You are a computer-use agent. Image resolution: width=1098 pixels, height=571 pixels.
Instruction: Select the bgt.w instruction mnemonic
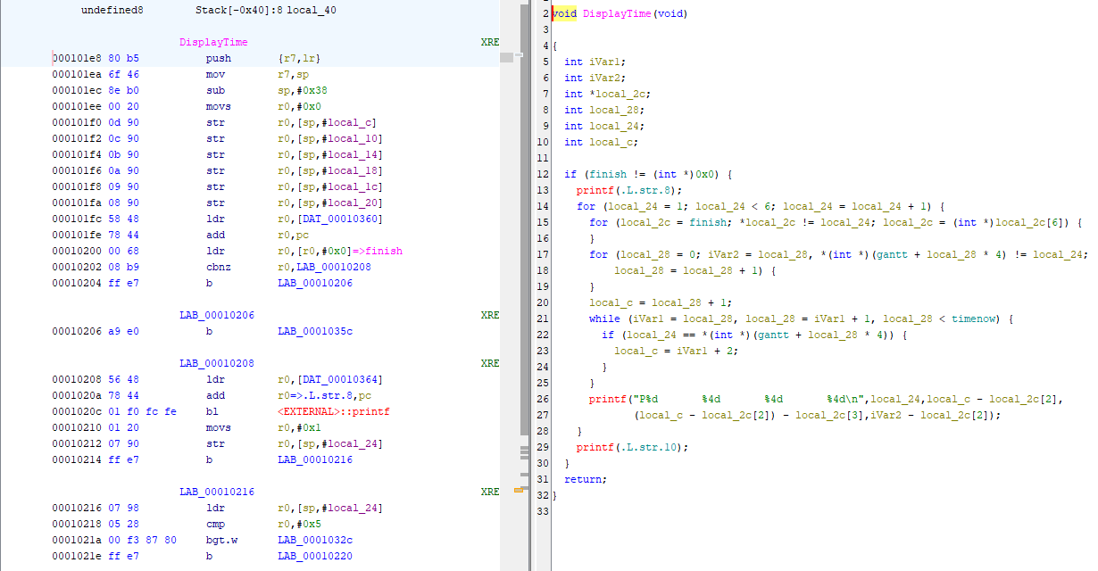click(220, 541)
